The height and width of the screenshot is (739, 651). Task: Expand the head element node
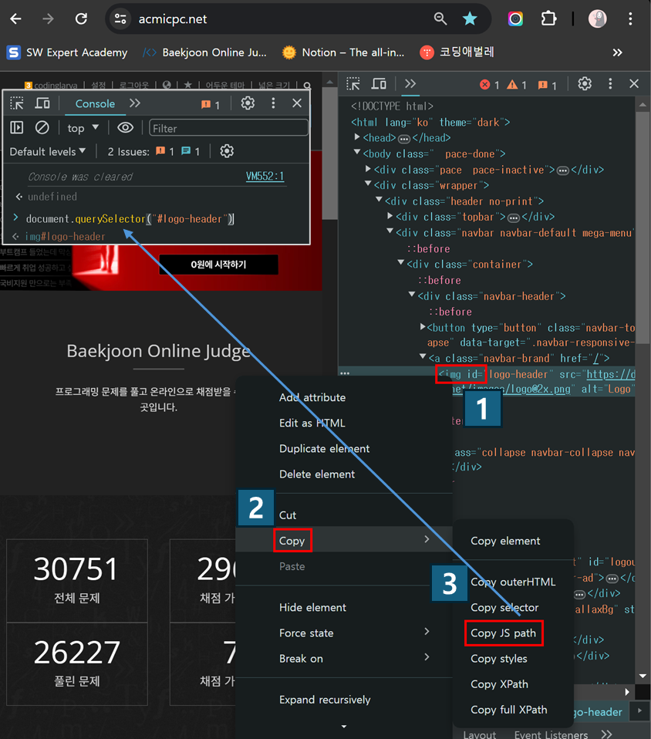[357, 137]
